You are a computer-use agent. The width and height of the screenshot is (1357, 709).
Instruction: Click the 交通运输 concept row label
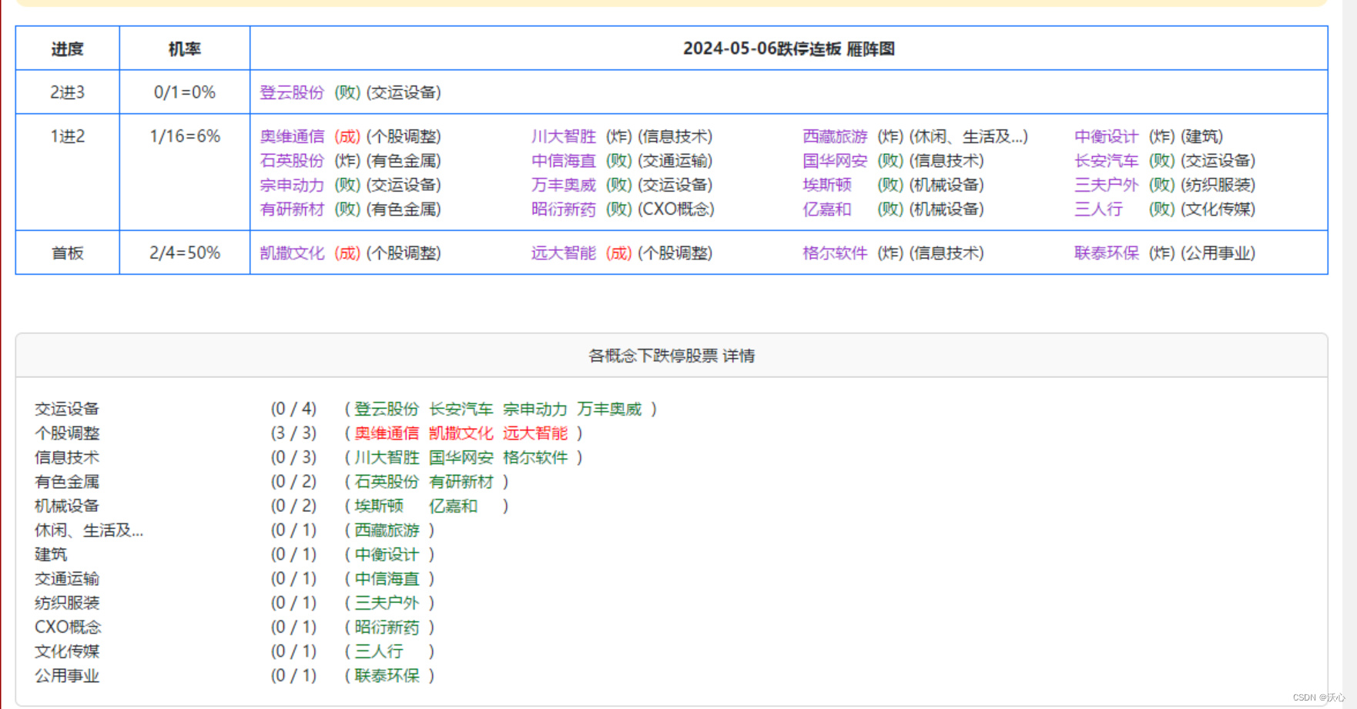pos(67,579)
